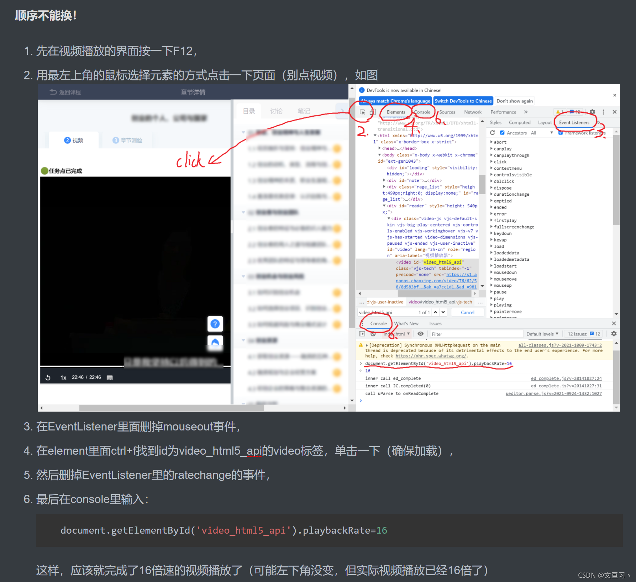This screenshot has width=636, height=582.
Task: Open the 笔记 sidebar tab
Action: [x=304, y=111]
